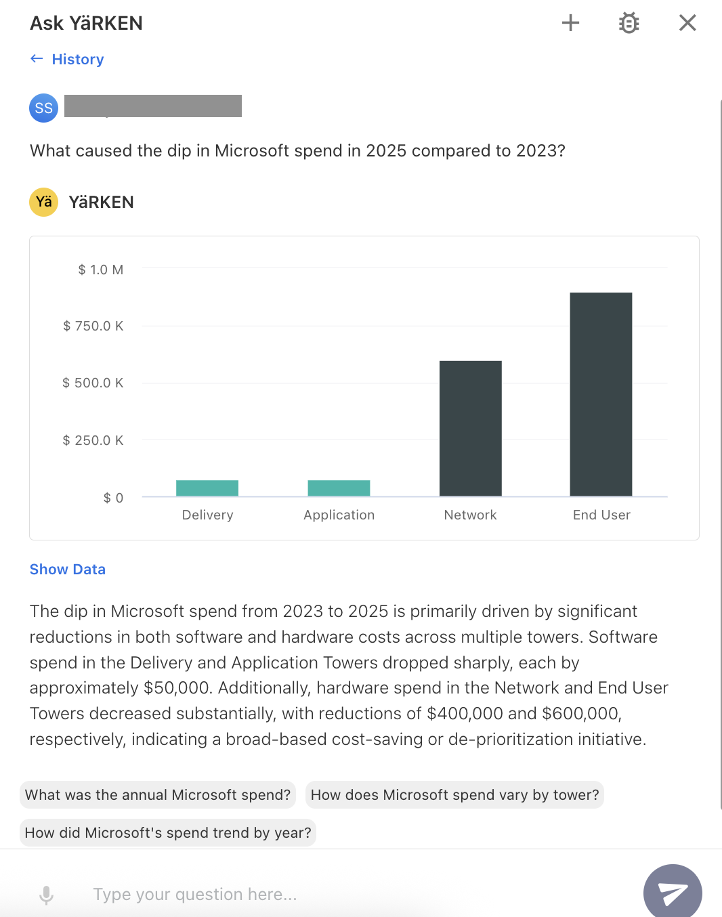Start a new chat with plus icon

[570, 23]
